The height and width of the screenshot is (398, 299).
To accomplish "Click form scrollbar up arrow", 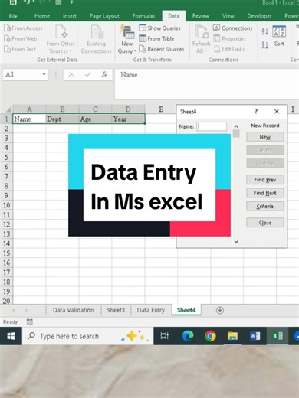I will [x=236, y=126].
